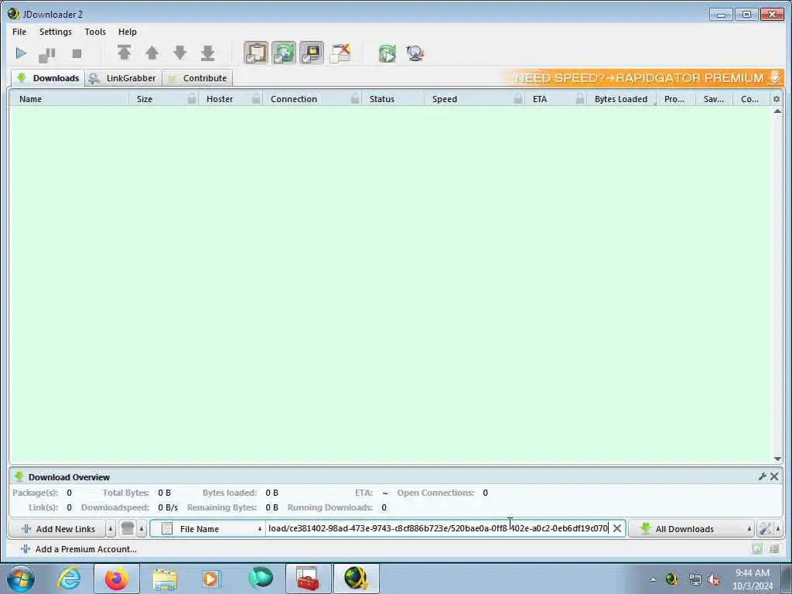The width and height of the screenshot is (792, 594).
Task: Open the File menu
Action: coord(19,32)
